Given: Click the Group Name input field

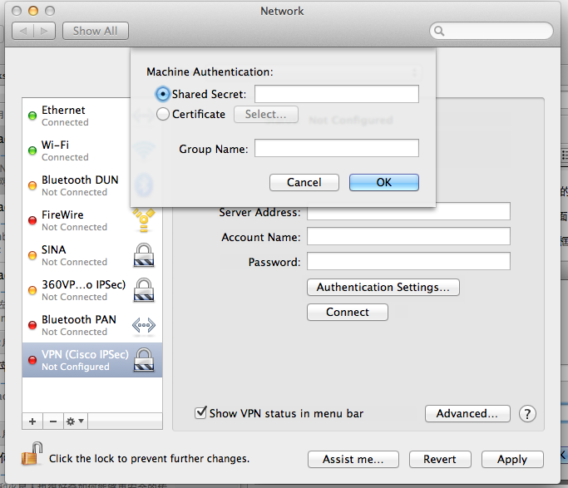Looking at the screenshot, I should tap(336, 149).
